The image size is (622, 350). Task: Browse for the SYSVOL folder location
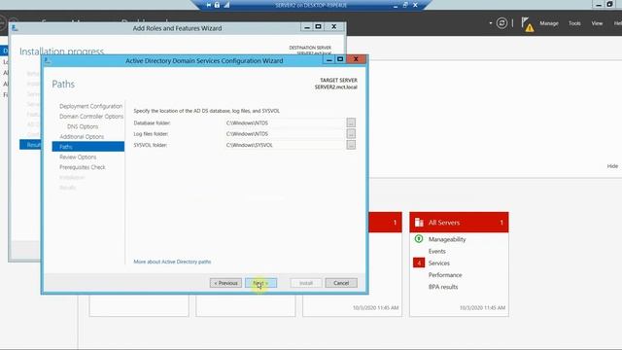[351, 145]
